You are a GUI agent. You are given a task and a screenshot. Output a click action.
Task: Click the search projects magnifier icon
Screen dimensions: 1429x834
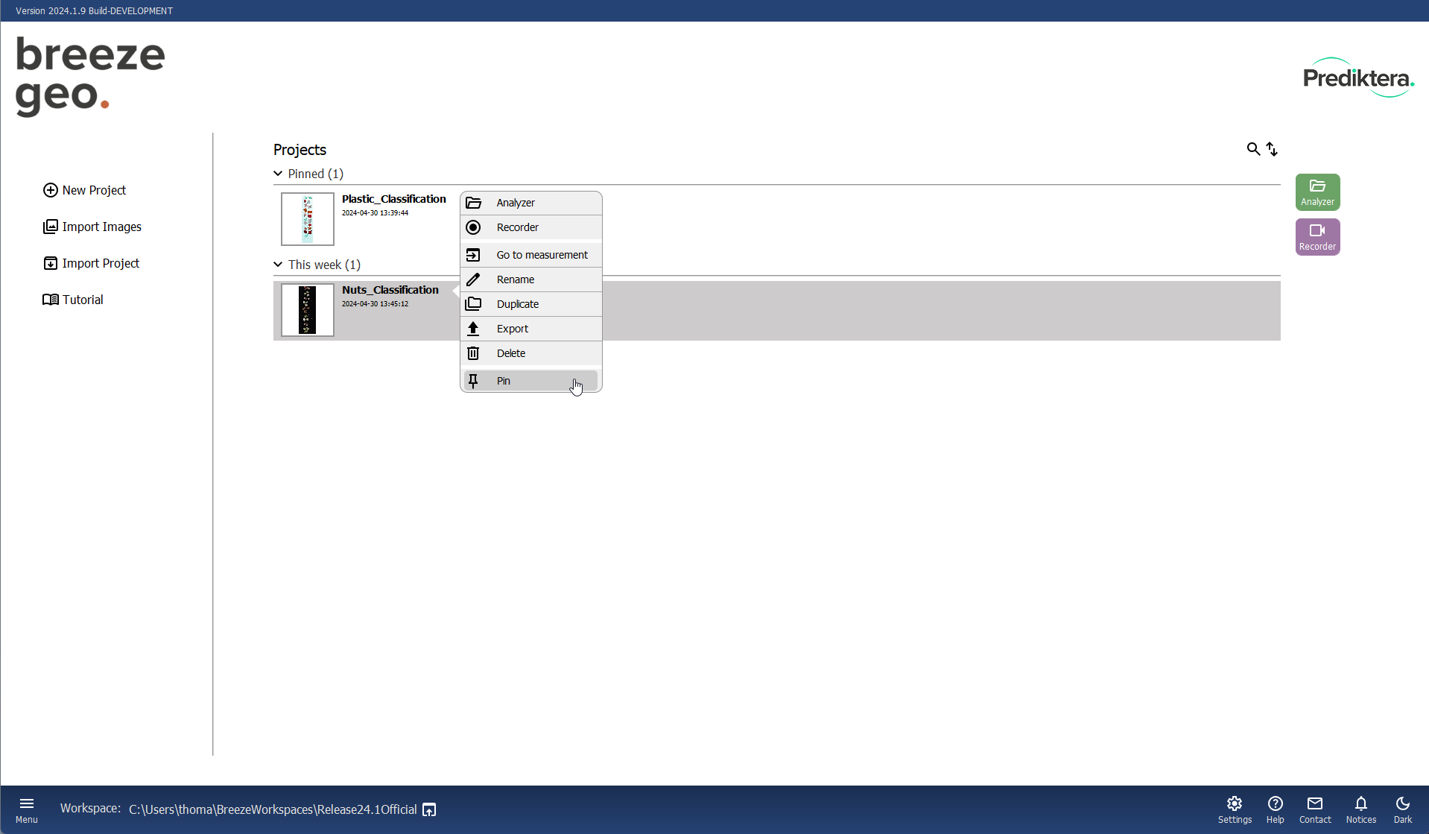coord(1253,149)
